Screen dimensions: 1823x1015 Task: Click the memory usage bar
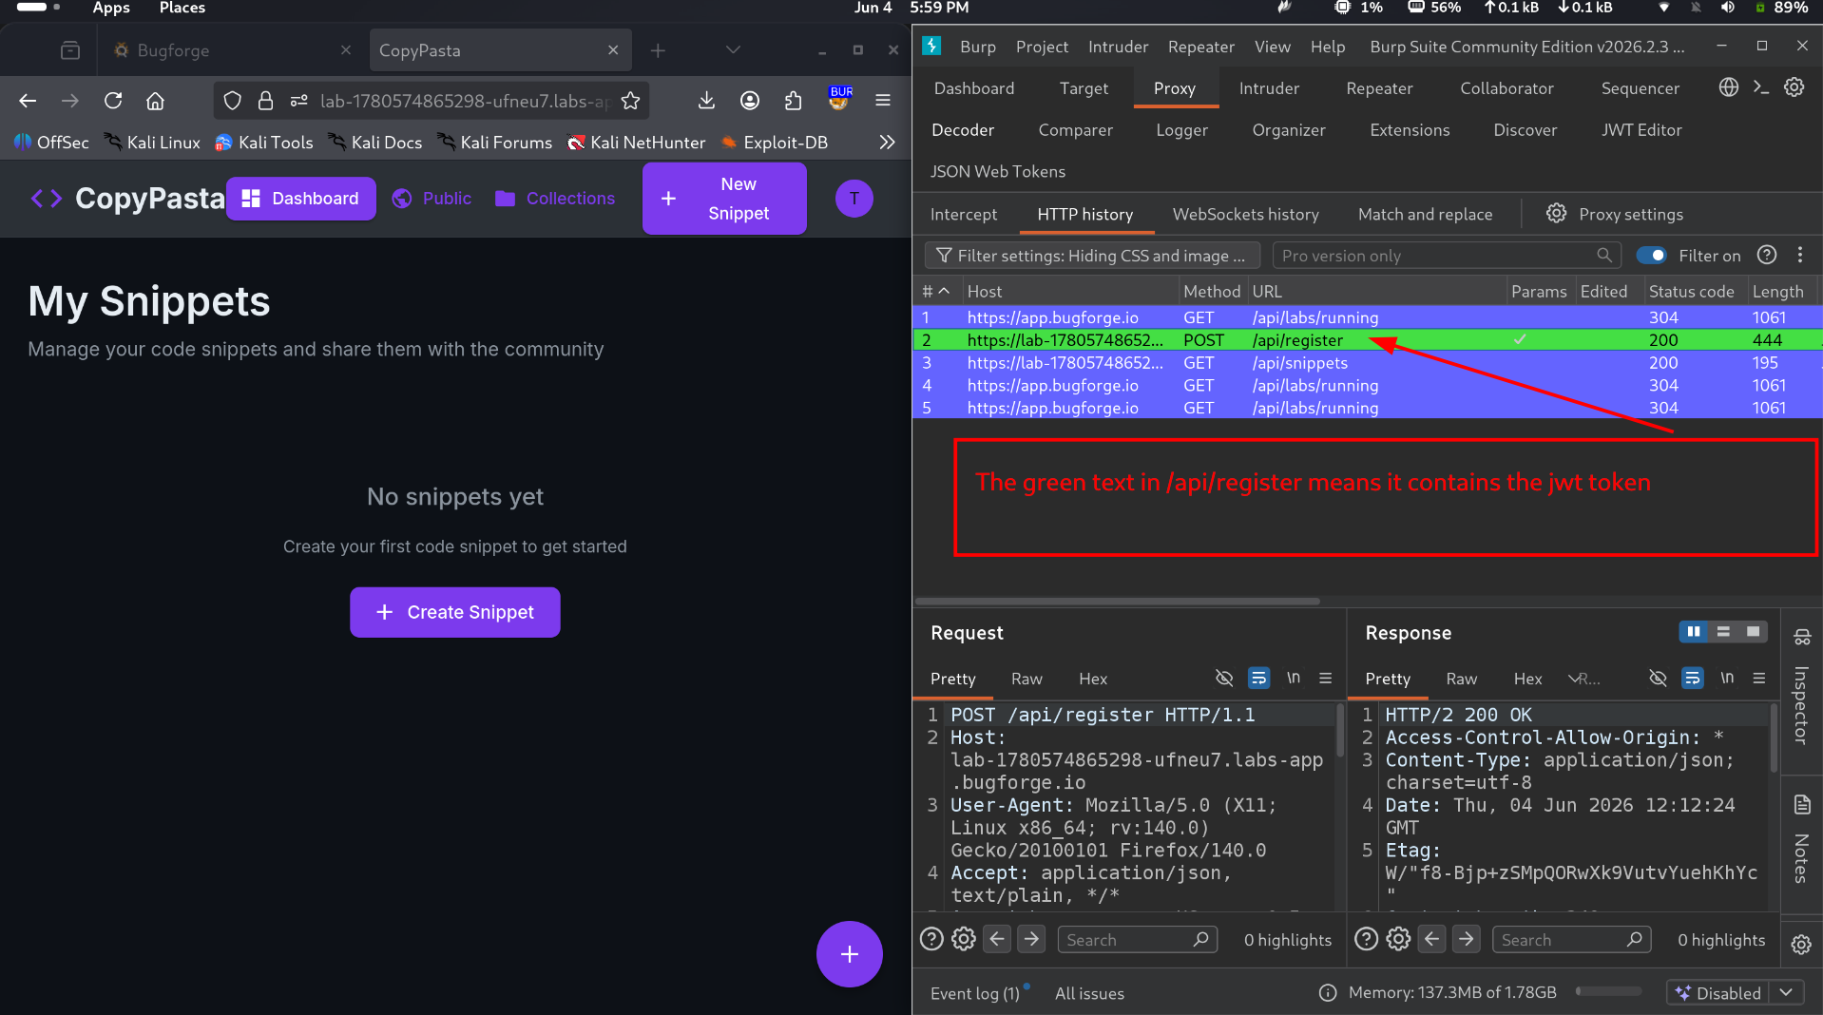coord(1608,991)
